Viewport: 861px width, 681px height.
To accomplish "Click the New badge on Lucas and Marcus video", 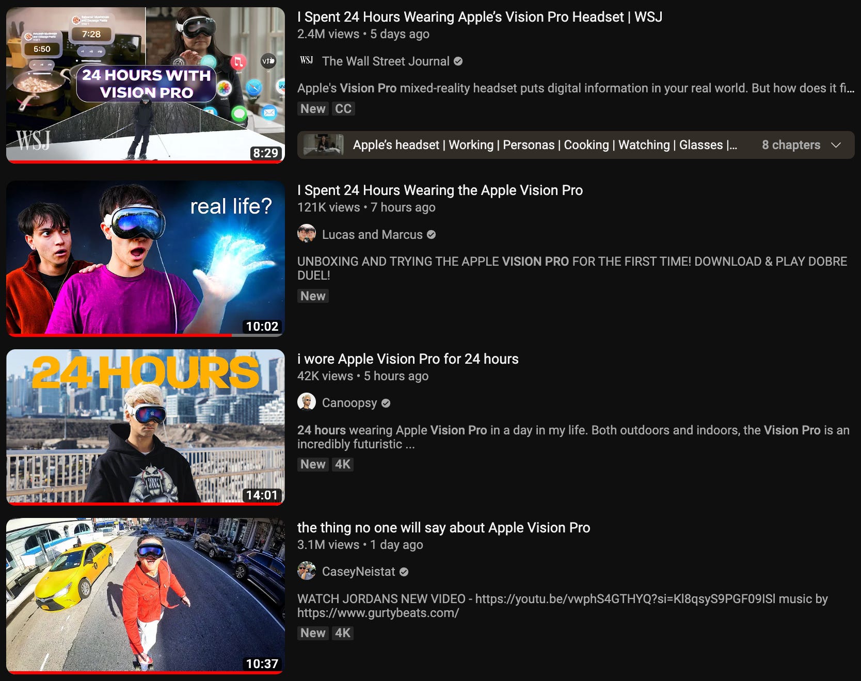I will tap(313, 296).
